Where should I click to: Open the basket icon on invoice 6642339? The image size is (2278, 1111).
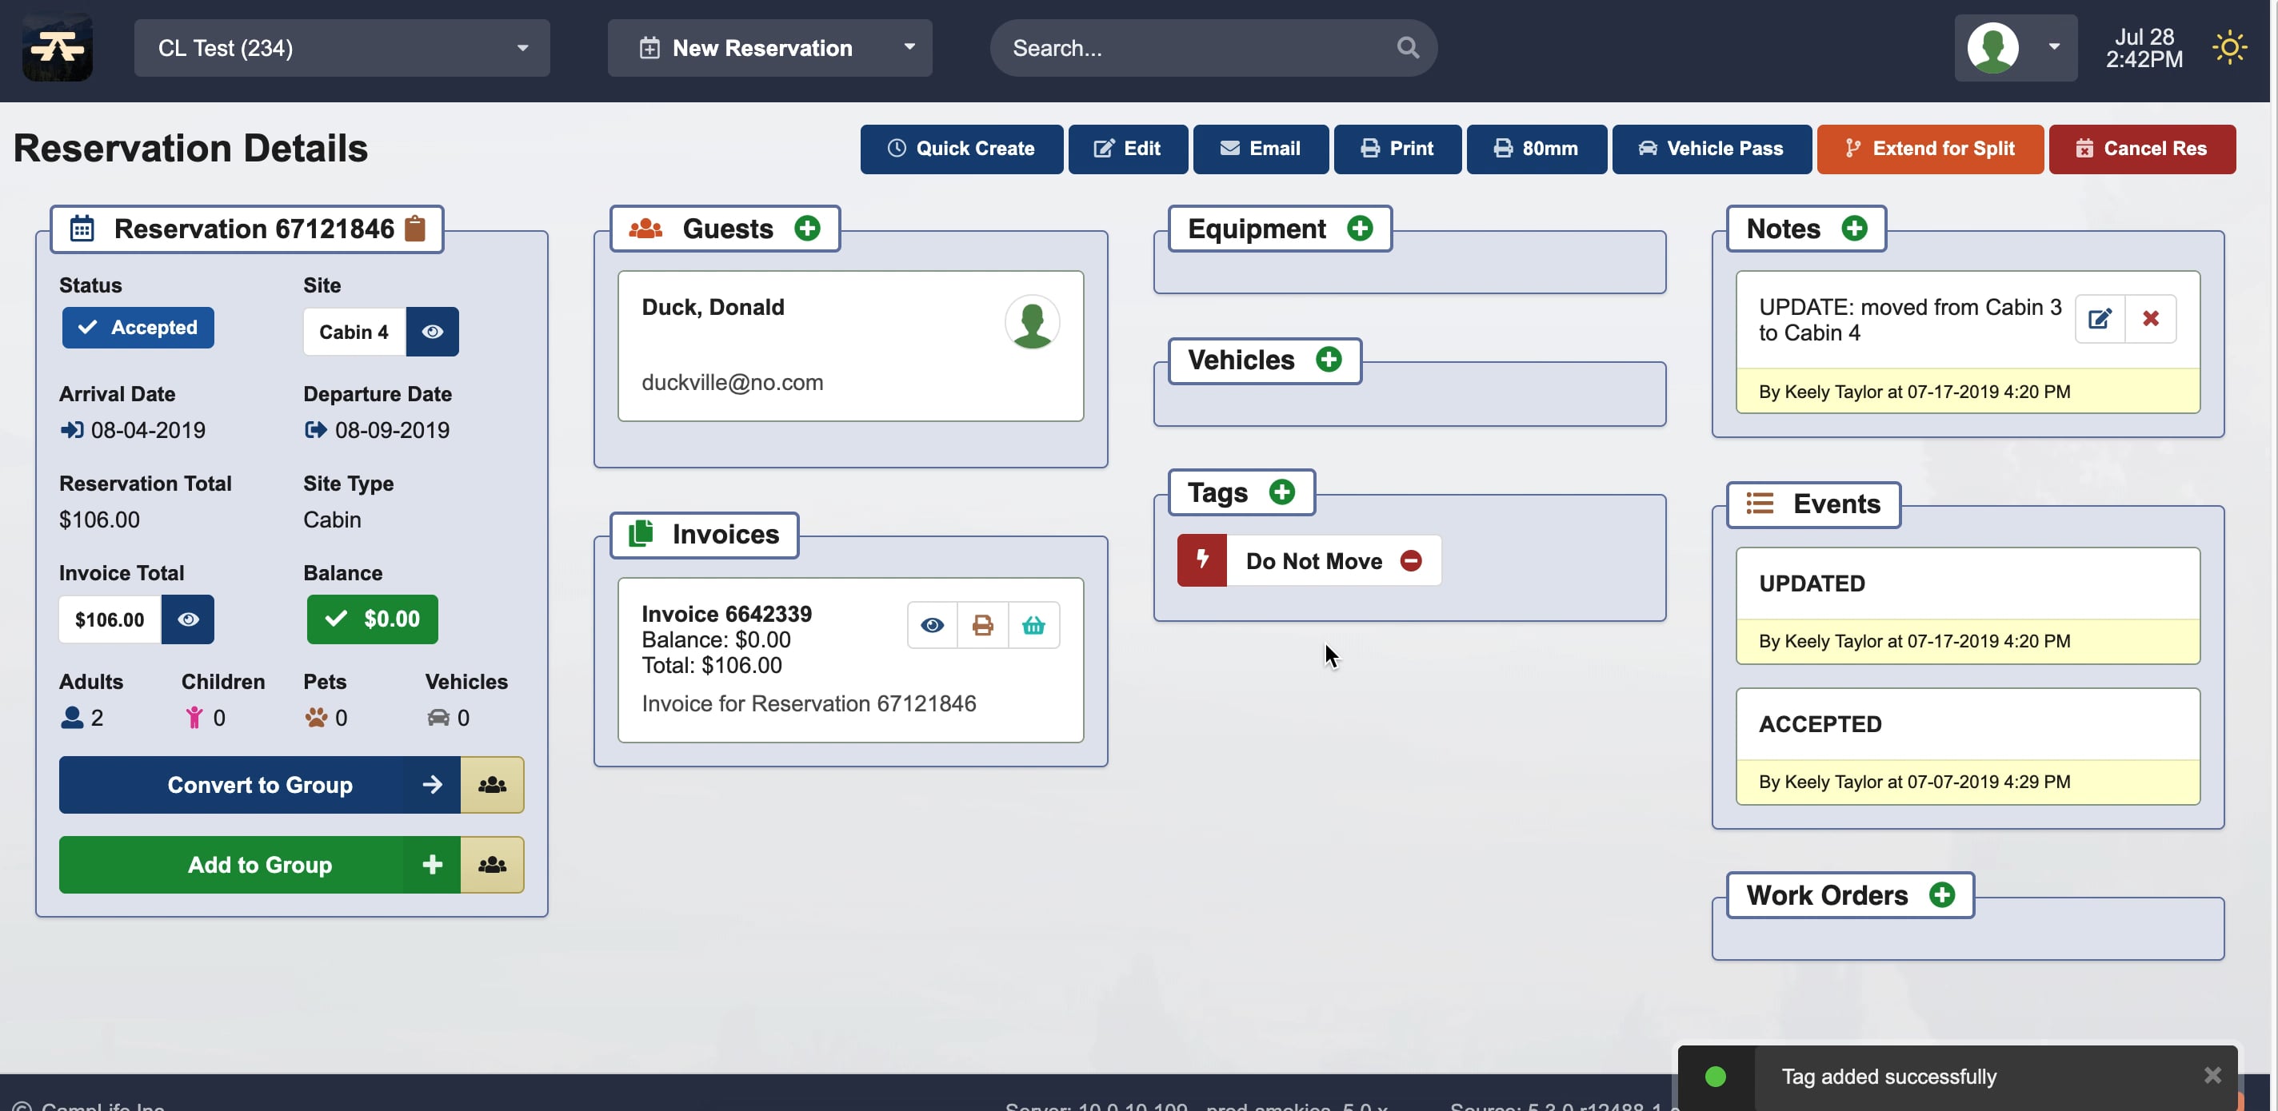(1033, 625)
